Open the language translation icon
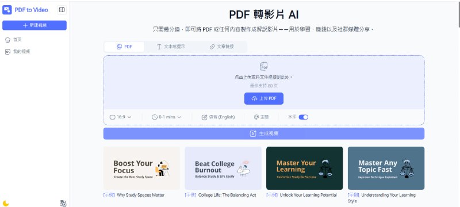This screenshot has height=207, width=460. (x=63, y=203)
